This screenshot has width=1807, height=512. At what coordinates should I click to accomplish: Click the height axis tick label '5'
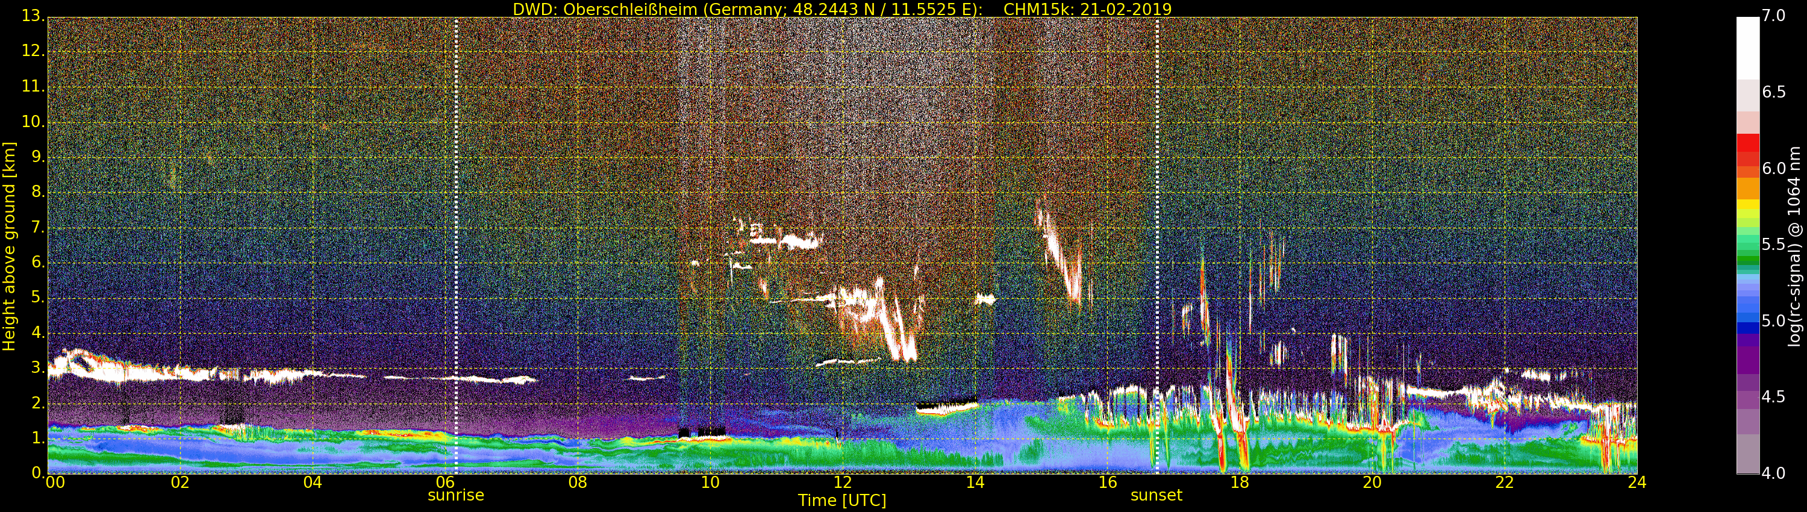click(x=38, y=297)
